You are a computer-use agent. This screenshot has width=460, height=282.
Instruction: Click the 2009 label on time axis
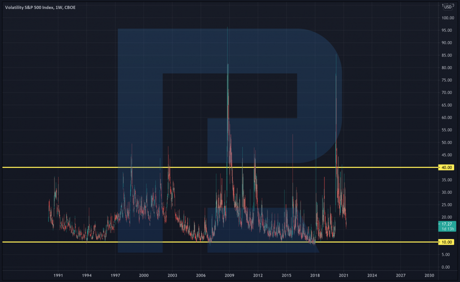click(x=229, y=275)
